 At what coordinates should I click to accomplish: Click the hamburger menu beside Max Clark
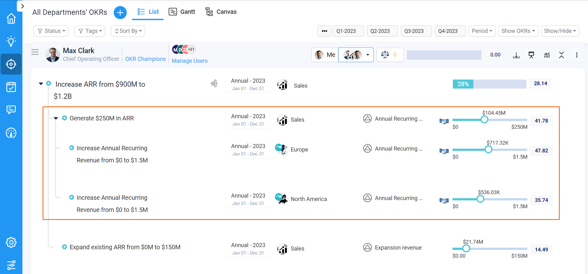click(x=35, y=52)
